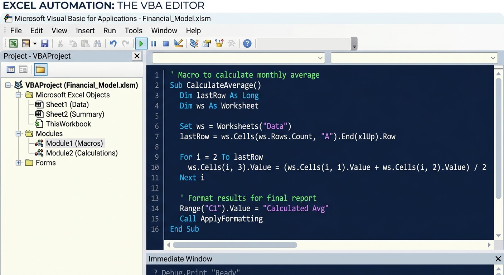
Task: Open the Toolbox icon
Action: coord(232,44)
